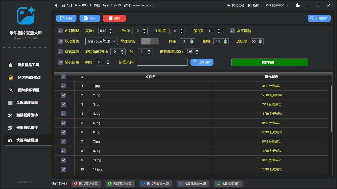
Task: Click the green 操作完成 progress bar
Action: click(269, 62)
